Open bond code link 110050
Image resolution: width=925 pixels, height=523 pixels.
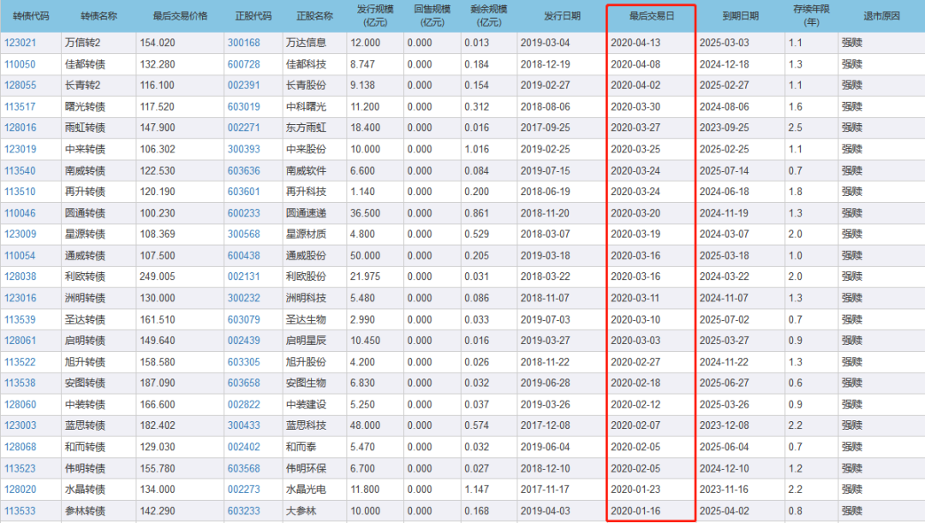click(20, 64)
